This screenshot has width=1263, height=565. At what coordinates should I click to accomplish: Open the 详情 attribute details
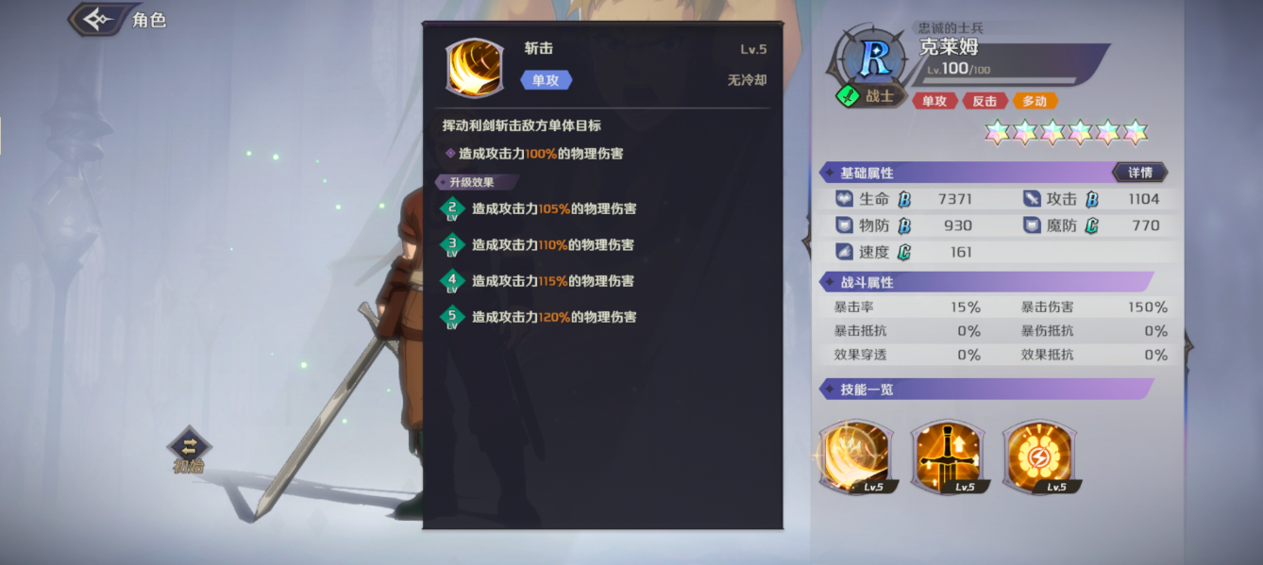[1140, 173]
